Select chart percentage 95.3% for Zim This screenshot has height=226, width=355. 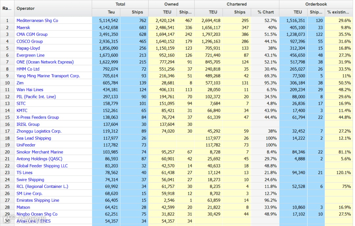[x=270, y=83]
